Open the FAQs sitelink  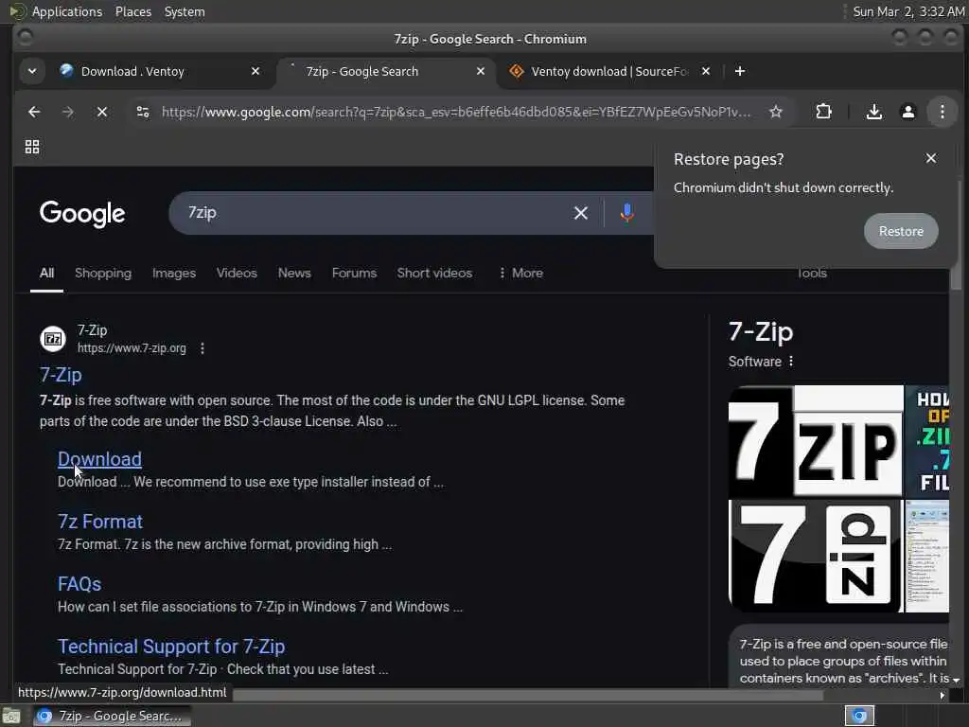pyautogui.click(x=79, y=584)
